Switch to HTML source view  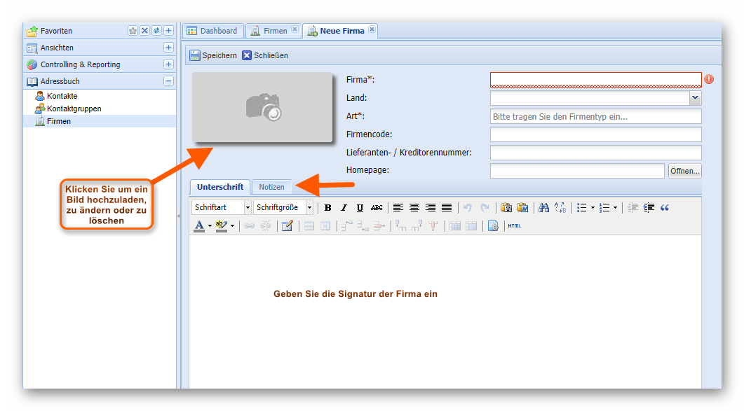tap(514, 226)
